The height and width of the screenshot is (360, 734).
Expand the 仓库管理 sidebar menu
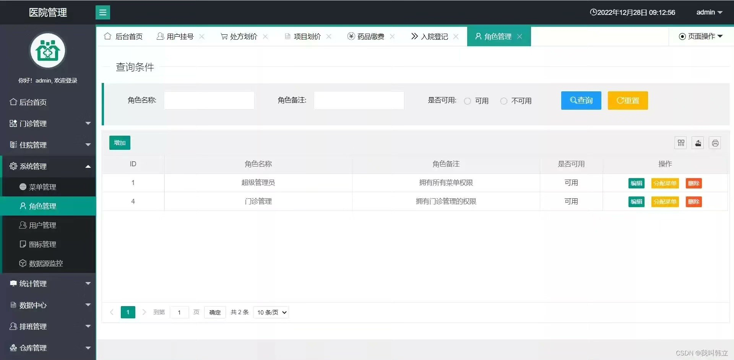point(48,348)
